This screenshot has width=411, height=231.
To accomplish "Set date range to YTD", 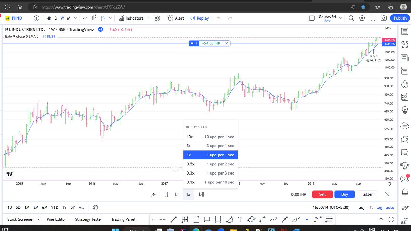I will tap(54, 207).
